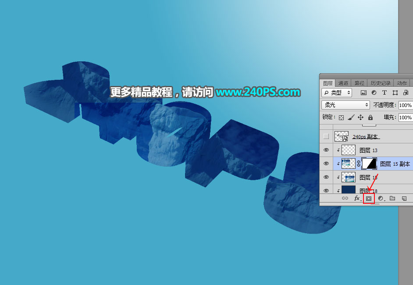Filter layers by smart object icon
Viewport: 413px width, 285px height.
point(406,93)
